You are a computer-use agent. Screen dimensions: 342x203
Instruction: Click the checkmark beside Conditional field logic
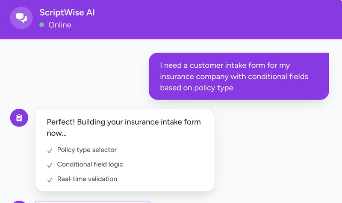point(50,165)
